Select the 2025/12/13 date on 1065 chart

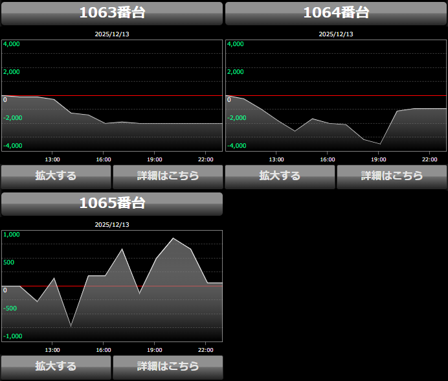click(x=112, y=225)
